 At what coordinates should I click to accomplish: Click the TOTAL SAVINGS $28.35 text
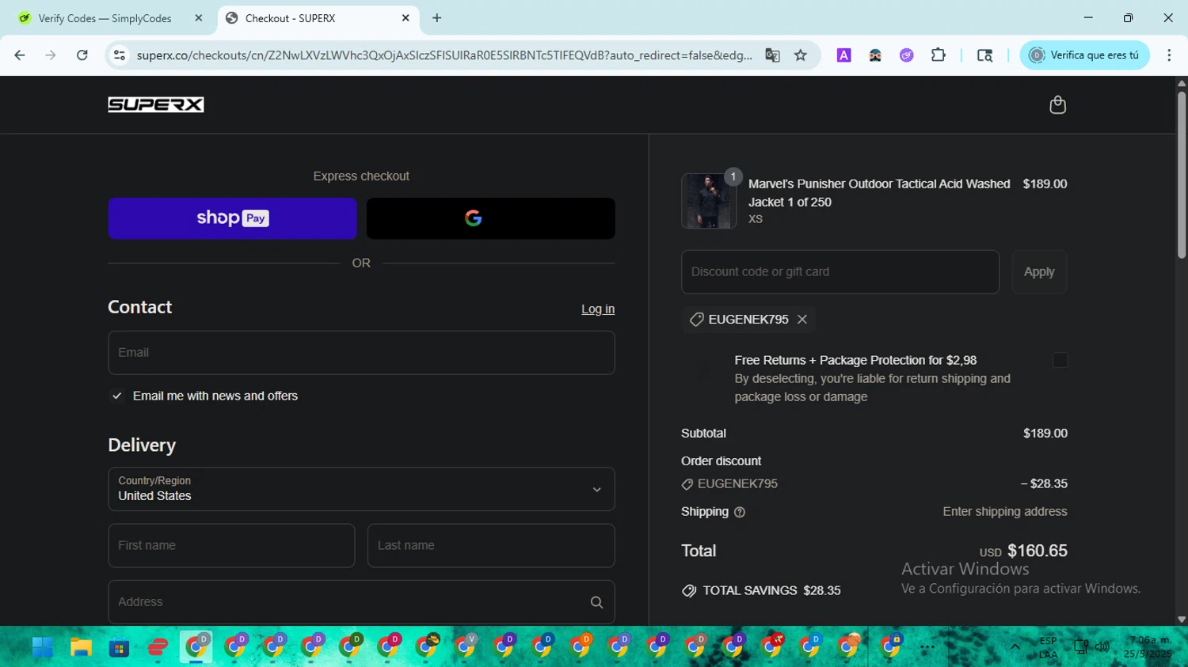tap(772, 591)
